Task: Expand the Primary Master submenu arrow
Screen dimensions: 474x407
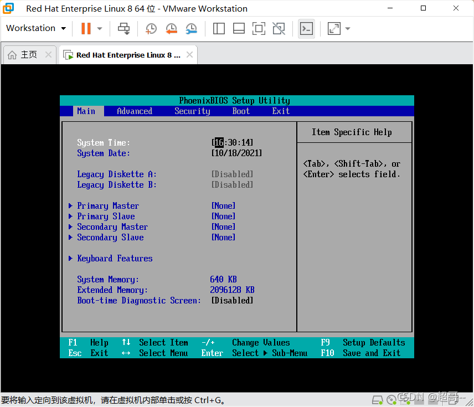Action: pyautogui.click(x=70, y=206)
